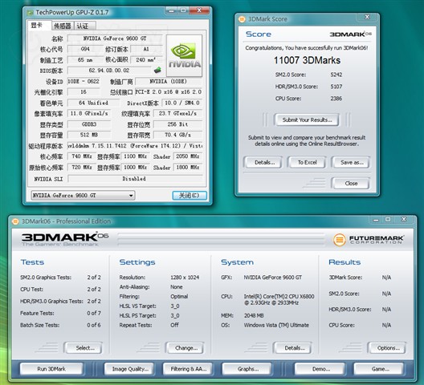
Task: Start benchmark with Run 3DMark button
Action: [51, 369]
